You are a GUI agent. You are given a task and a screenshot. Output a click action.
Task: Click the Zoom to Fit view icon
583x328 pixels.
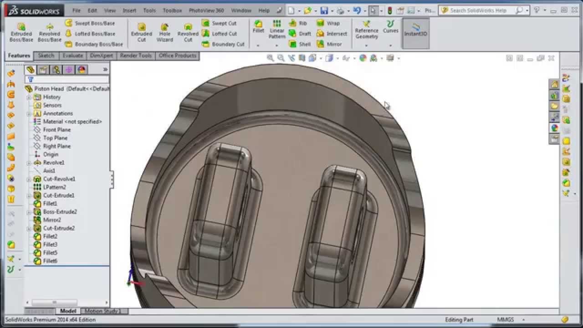click(271, 58)
